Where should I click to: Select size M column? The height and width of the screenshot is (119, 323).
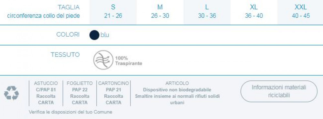(160, 12)
